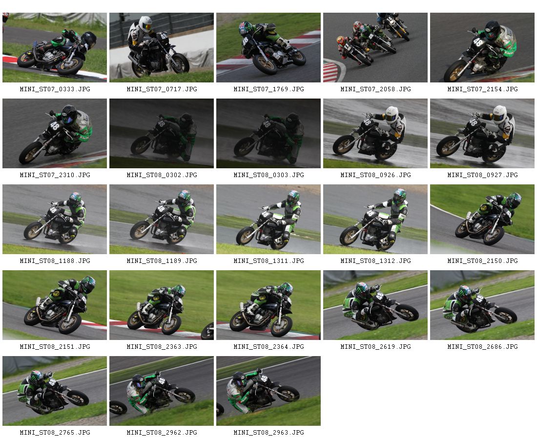Screen dimensions: 537x439
Task: Select photo MINI_ST08_2619.JPG
Action: (375, 305)
